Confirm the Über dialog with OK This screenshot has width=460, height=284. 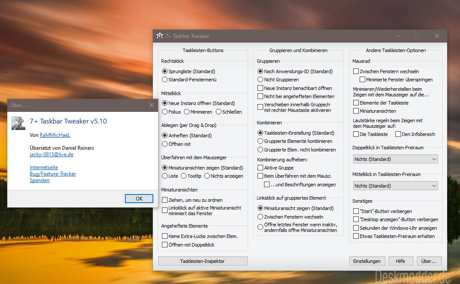(x=139, y=198)
